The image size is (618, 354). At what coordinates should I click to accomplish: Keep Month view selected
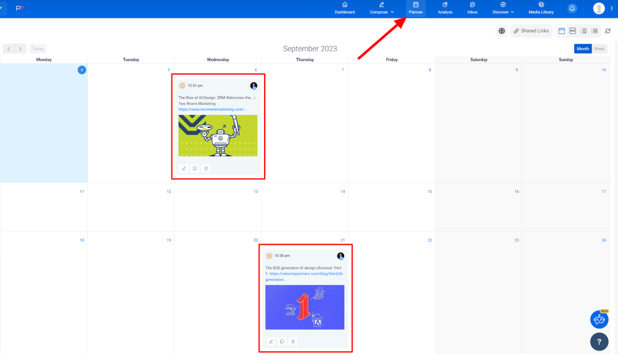(x=583, y=48)
